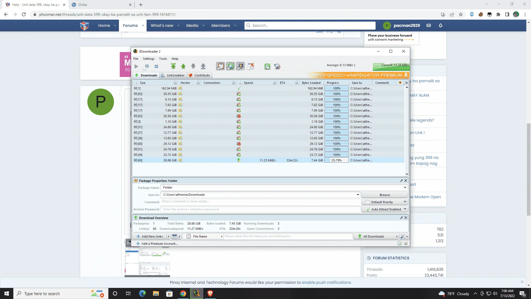Image resolution: width=531 pixels, height=299 pixels.
Task: Select the Downloads tab
Action: coord(146,75)
